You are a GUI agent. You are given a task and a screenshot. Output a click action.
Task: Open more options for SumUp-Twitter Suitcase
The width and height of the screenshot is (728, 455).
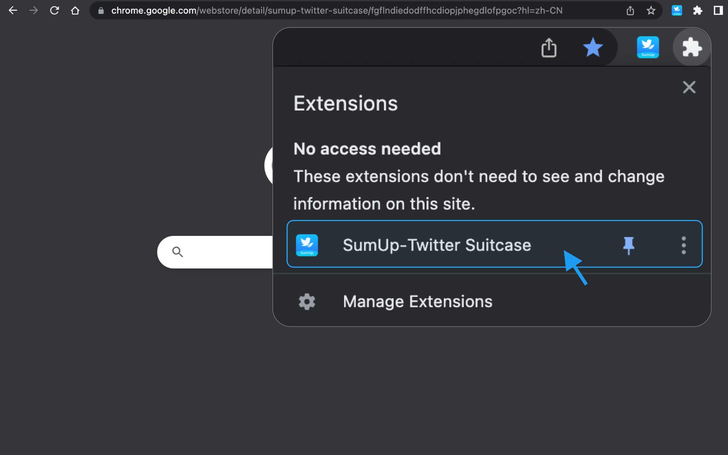pyautogui.click(x=684, y=245)
